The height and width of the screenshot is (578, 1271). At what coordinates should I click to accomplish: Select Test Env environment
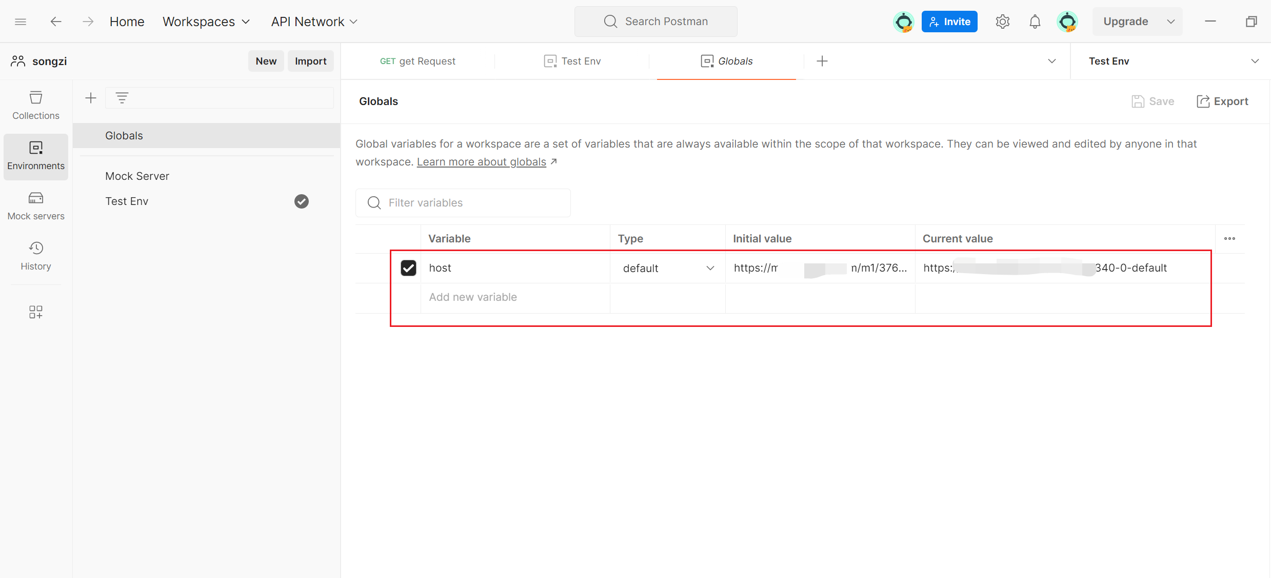206,201
